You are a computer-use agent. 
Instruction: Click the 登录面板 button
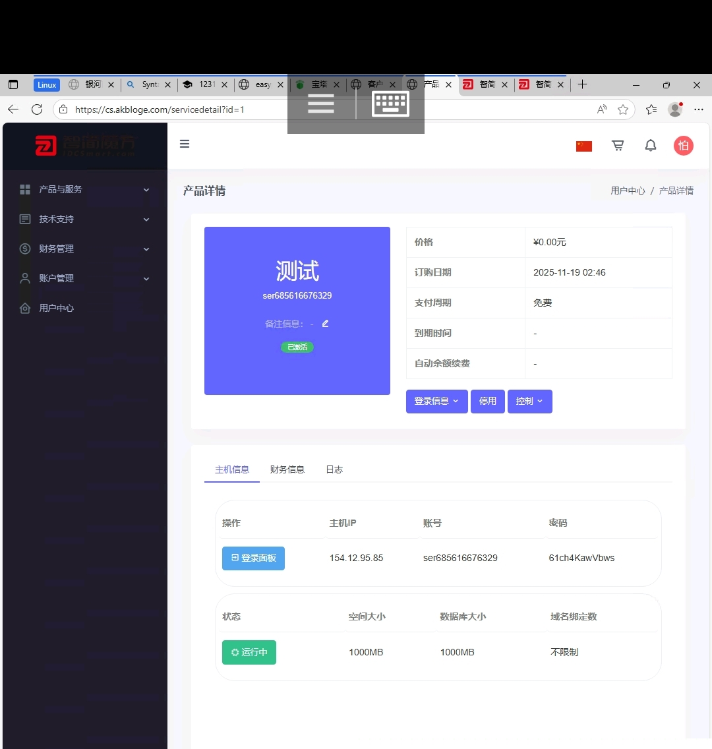253,558
